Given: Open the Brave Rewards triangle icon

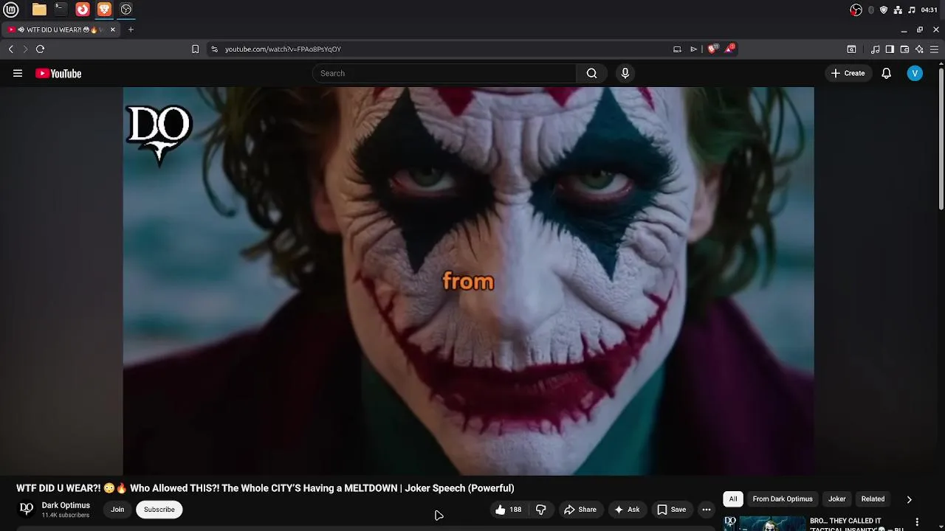Looking at the screenshot, I should click(x=730, y=49).
